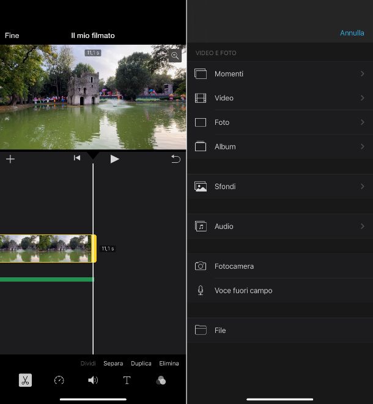Expand the Momenti chevron
This screenshot has height=404, width=373.
(x=362, y=74)
